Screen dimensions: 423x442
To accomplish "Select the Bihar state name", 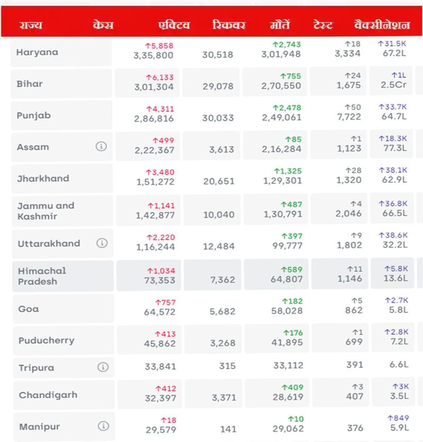I will pos(30,84).
